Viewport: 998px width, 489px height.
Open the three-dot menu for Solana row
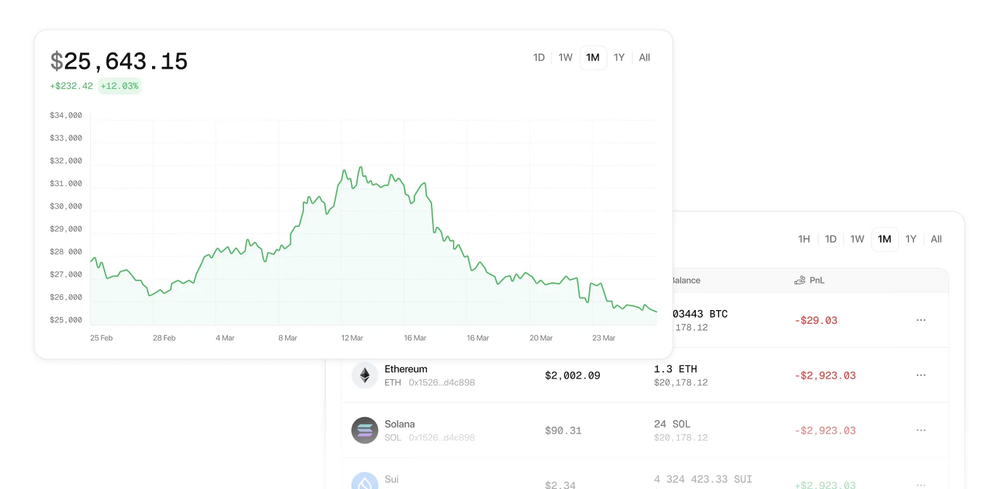pyautogui.click(x=921, y=430)
